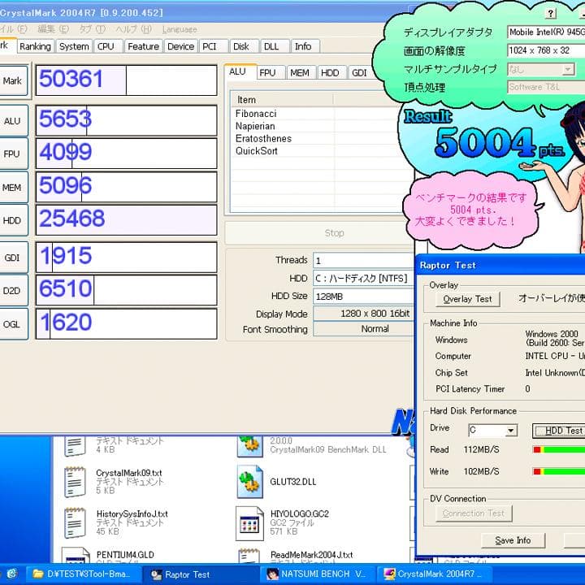Open the CrystalMark09.txt file icon
Viewport: 585px width, 585px height.
75,482
